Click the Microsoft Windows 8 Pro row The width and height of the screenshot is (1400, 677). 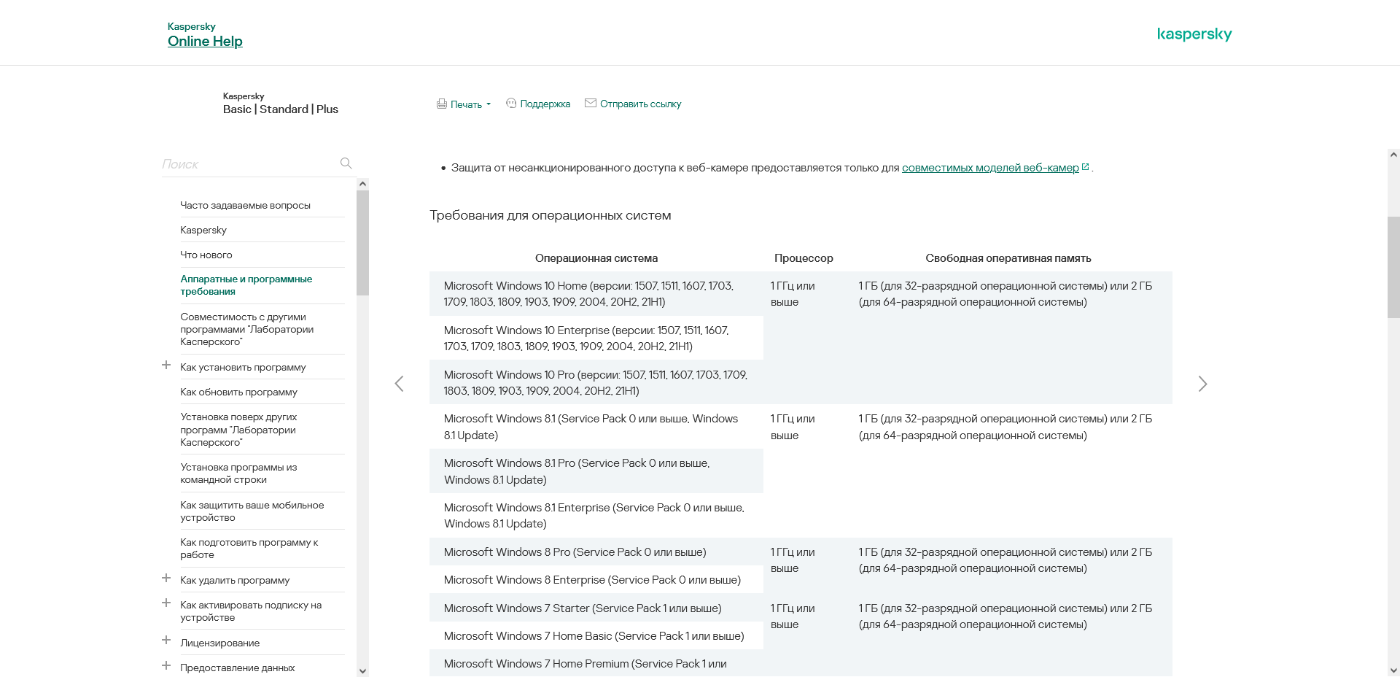[596, 552]
